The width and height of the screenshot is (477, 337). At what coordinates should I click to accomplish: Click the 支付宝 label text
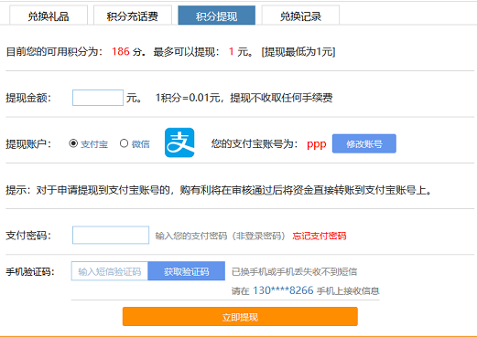[x=94, y=144]
